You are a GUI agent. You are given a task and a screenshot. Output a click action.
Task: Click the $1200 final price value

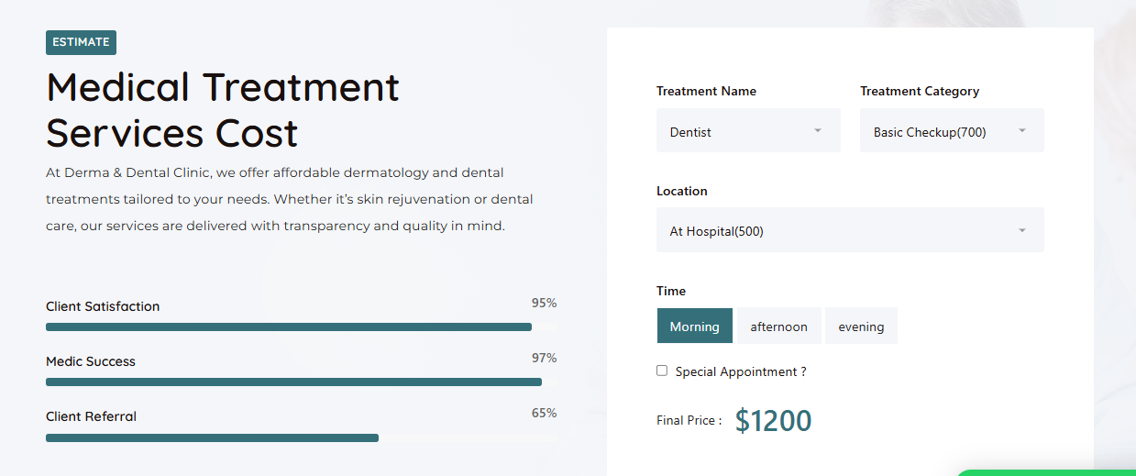(x=773, y=421)
